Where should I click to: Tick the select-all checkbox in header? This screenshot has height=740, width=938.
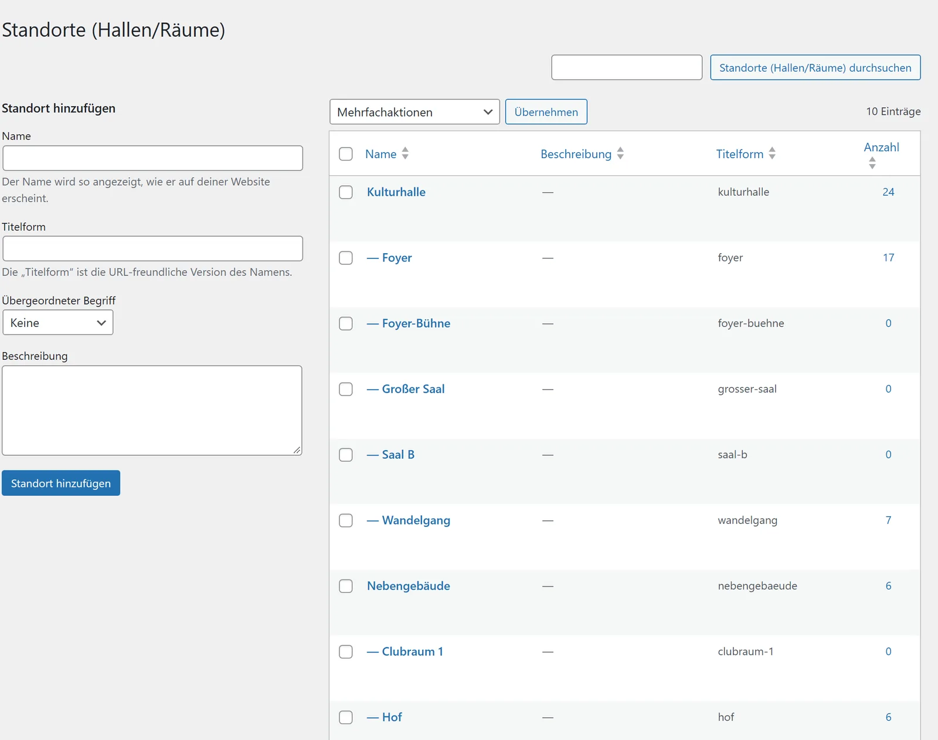[x=346, y=154]
